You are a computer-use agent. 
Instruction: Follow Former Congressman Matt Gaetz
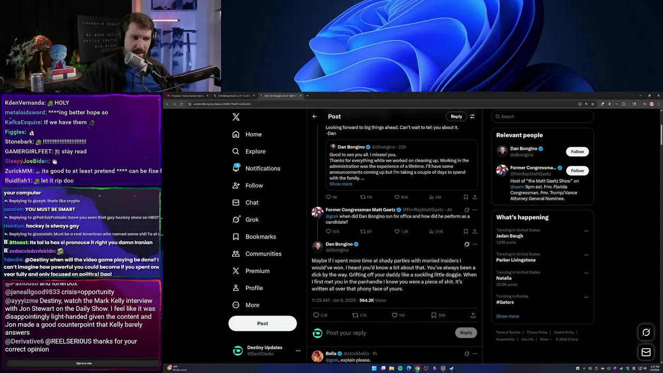coord(578,170)
